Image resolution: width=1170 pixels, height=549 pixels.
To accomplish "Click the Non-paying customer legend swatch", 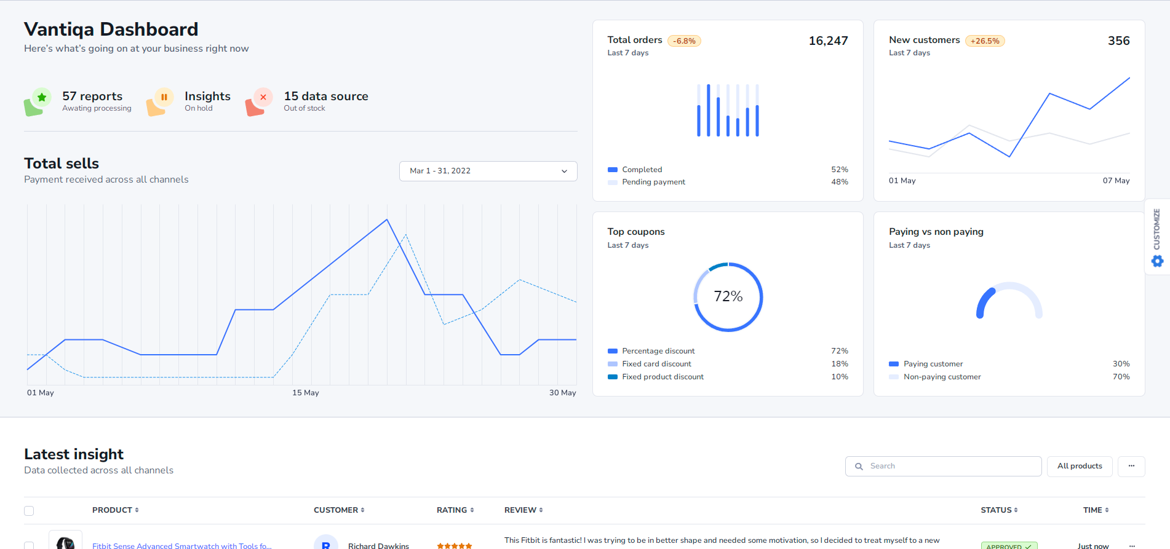I will 894,377.
